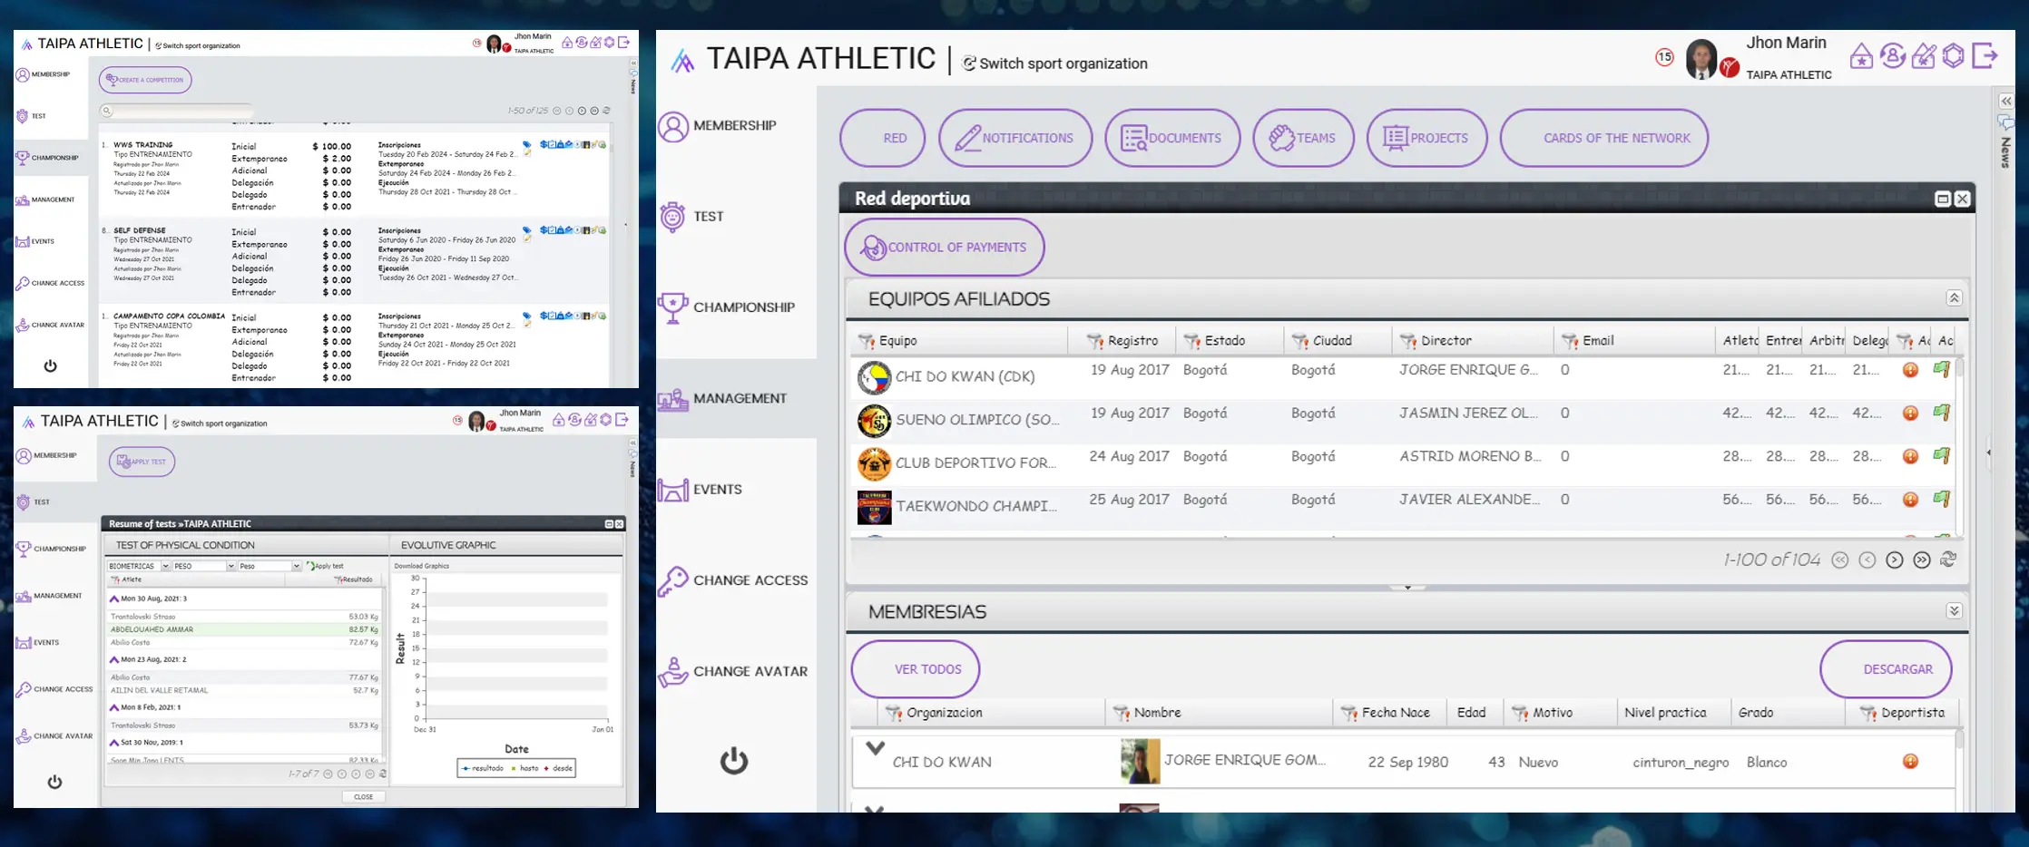Screen dimensions: 2029x847
Task: Open Championship in the large window sidebar
Action: [727, 307]
